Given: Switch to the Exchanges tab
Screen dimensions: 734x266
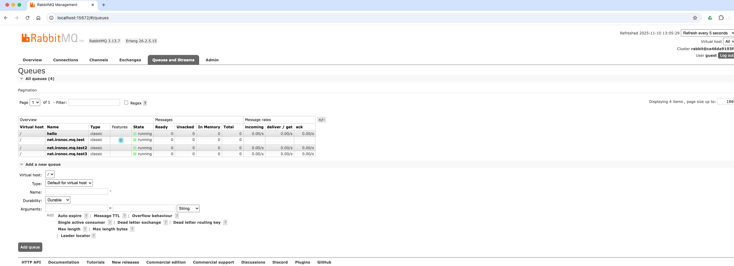Looking at the screenshot, I should coord(130,60).
